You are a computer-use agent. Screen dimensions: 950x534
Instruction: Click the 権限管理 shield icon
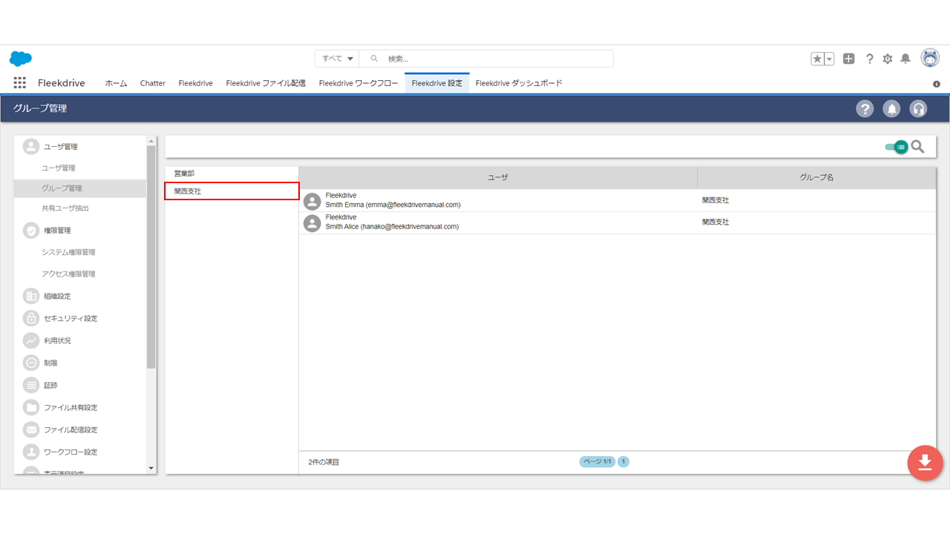tap(31, 231)
